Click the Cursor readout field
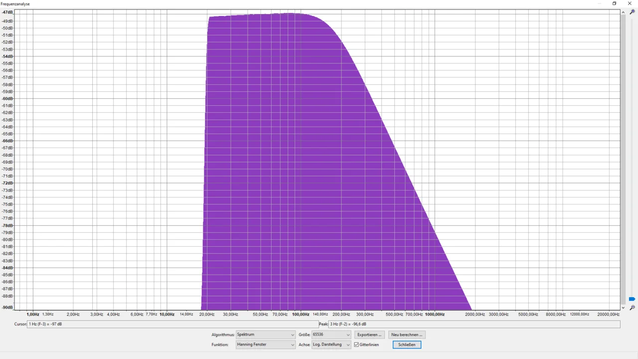Screen dimensions: 638x359 coord(172,324)
